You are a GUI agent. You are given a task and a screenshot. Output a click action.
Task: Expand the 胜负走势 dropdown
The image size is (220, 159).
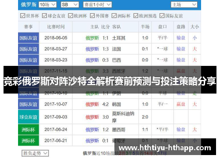pos(35,153)
